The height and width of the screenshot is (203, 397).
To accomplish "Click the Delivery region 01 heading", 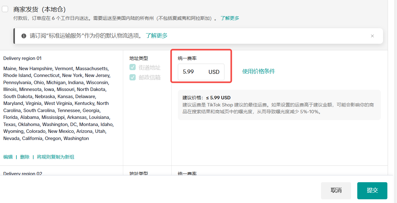I will 22,58.
